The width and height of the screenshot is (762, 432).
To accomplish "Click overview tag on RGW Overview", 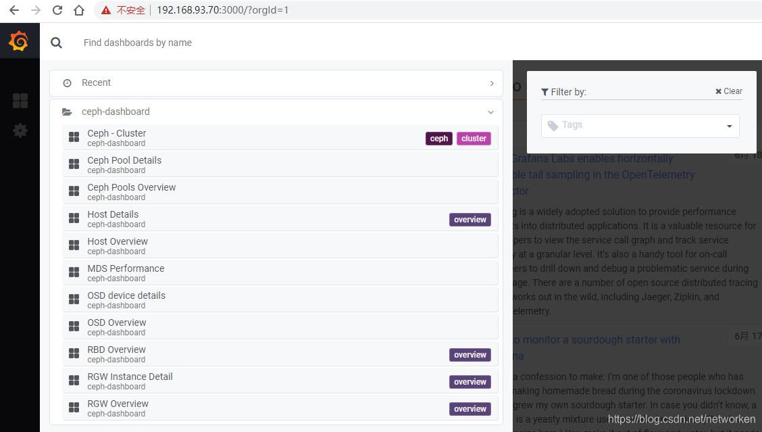I will 470,409.
